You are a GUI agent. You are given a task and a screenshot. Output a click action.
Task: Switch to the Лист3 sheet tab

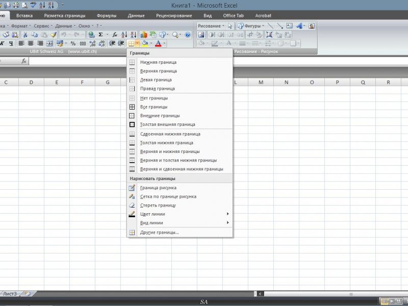click(x=10, y=294)
